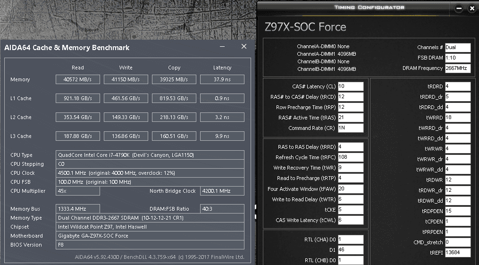Click the North Bridge Clock value 4200.1 MHz
The height and width of the screenshot is (265, 479).
222,191
